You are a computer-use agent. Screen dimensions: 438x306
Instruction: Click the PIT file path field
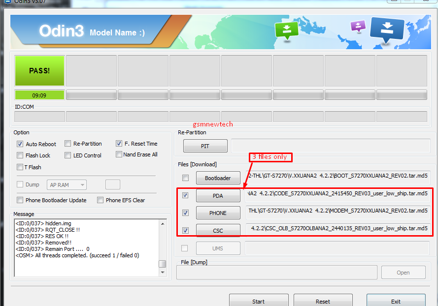pyautogui.click(x=331, y=146)
